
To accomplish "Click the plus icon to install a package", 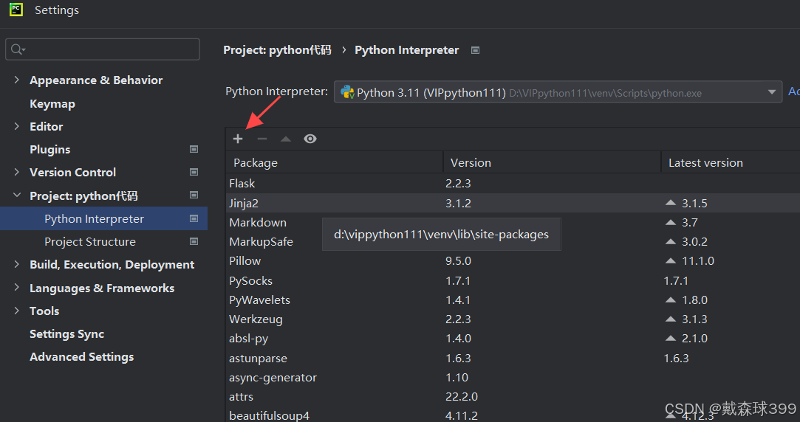I will point(238,139).
